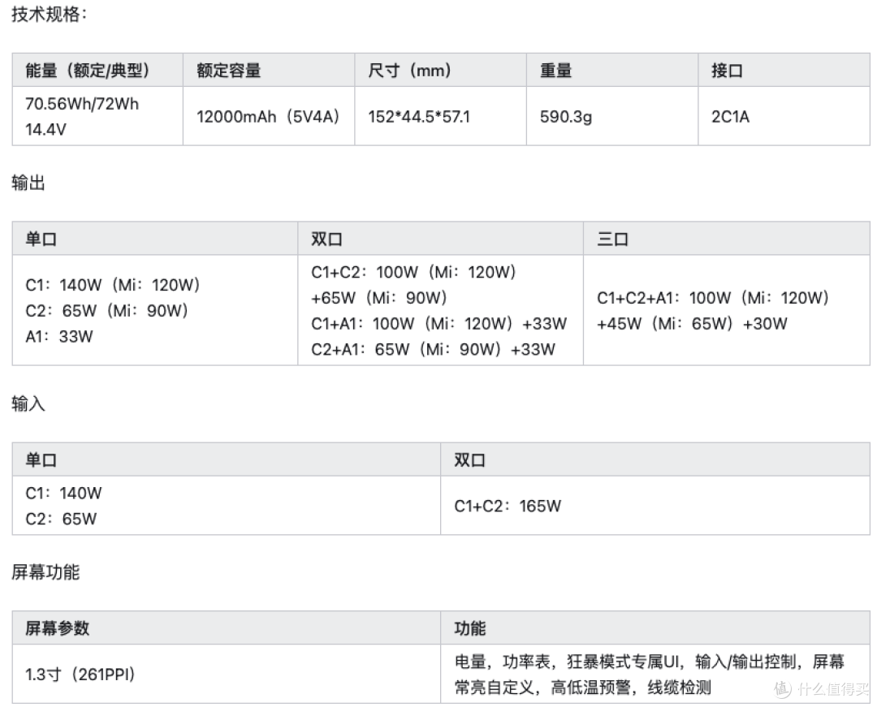
Task: Select the 1.3寸（261PPI）value
Action: point(80,674)
